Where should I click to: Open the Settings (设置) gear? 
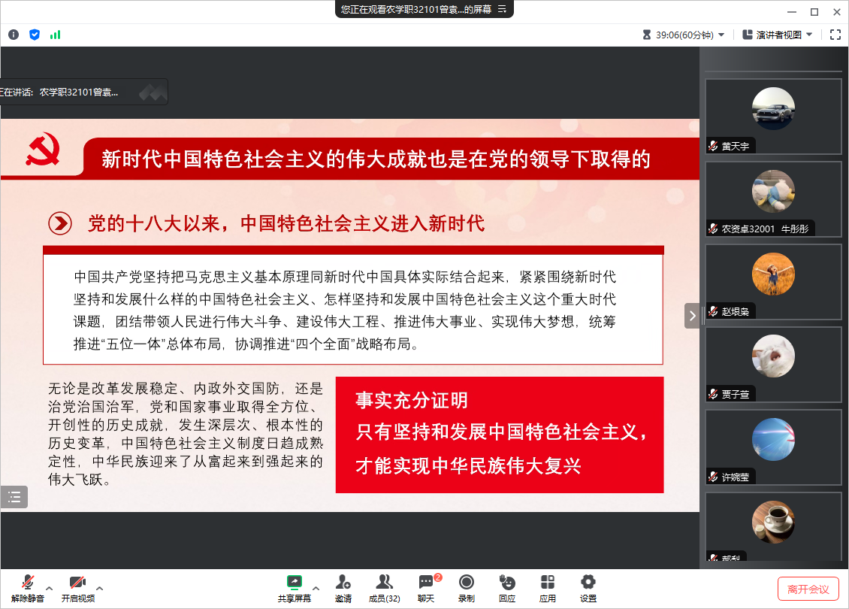pos(588,588)
